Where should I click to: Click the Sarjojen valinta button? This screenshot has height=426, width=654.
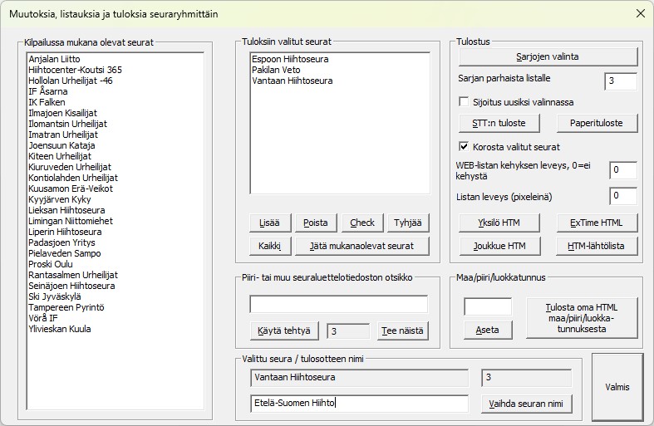548,56
